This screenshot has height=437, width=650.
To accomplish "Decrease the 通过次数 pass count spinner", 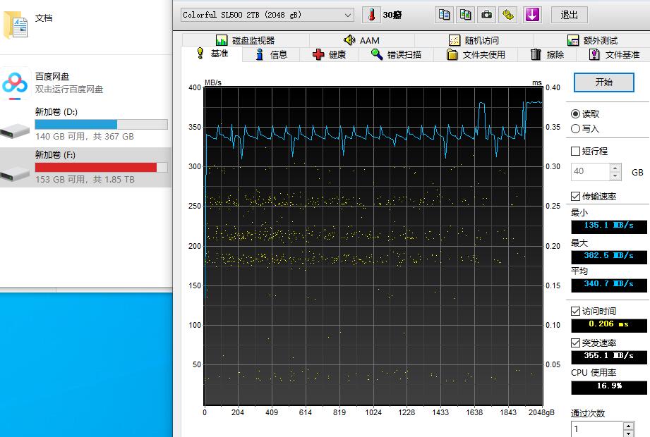I will click(x=628, y=433).
